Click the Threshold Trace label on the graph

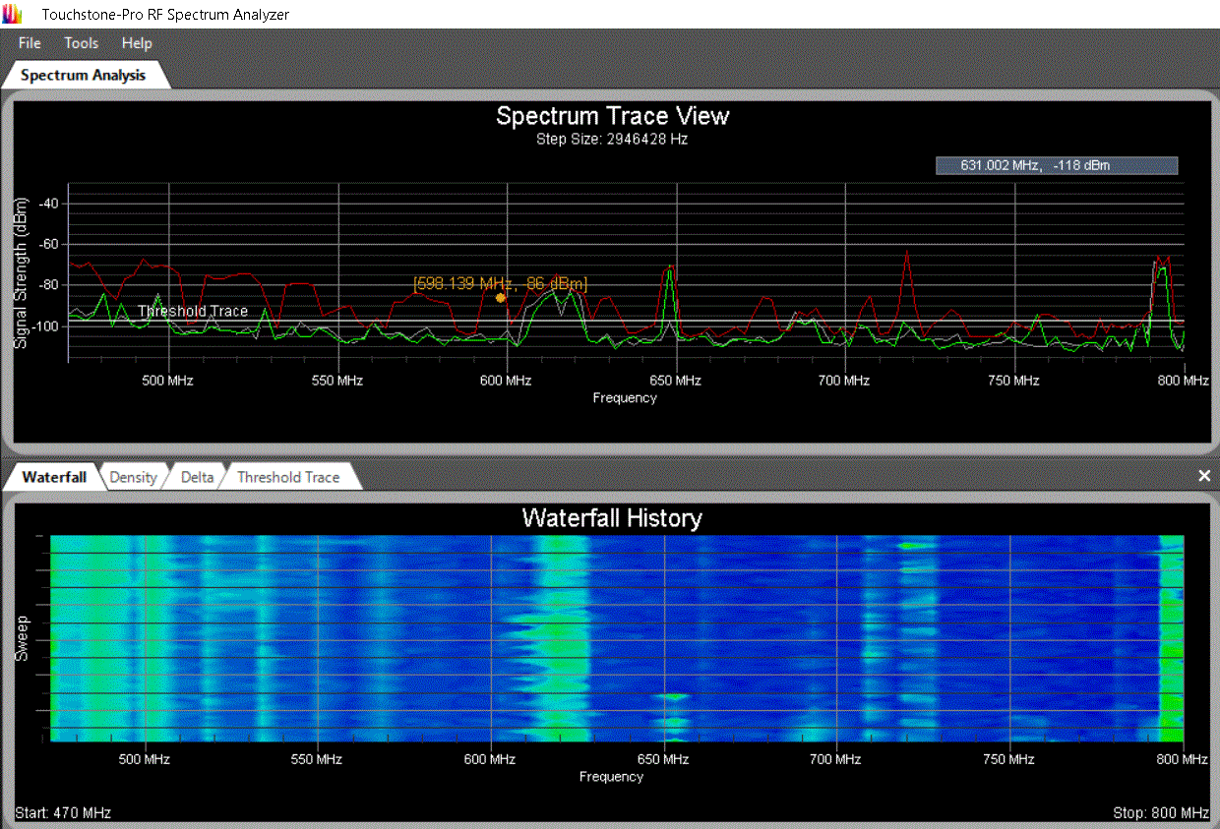(193, 311)
